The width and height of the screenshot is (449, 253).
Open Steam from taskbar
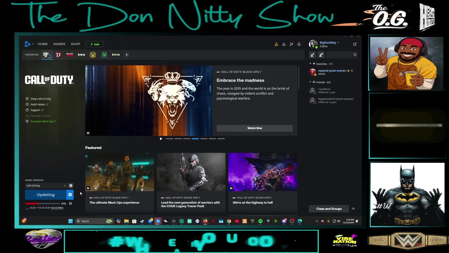pos(142,221)
